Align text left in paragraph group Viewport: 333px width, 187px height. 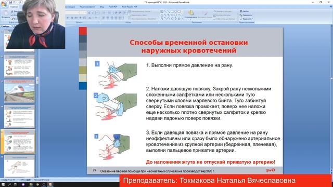coord(103,18)
